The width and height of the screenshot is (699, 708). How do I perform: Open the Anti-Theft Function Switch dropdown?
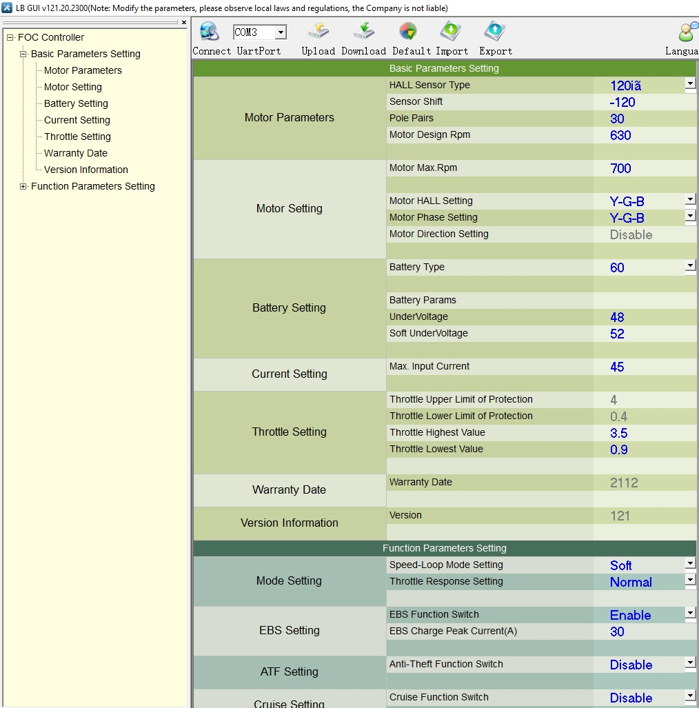coord(690,663)
